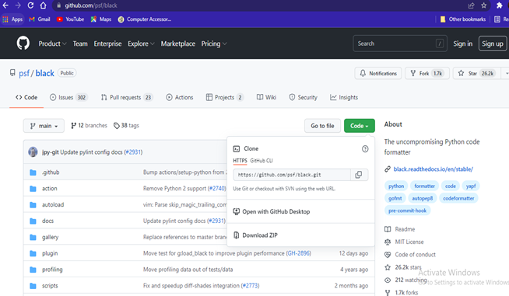This screenshot has height=296, width=509.
Task: Open the browser home page icon
Action: [43, 5]
